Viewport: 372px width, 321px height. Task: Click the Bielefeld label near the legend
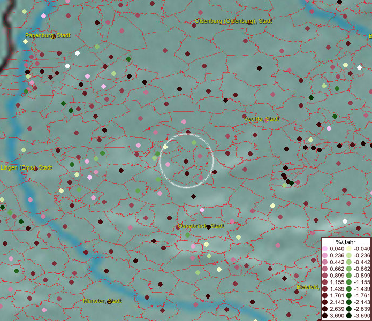tap(308, 287)
